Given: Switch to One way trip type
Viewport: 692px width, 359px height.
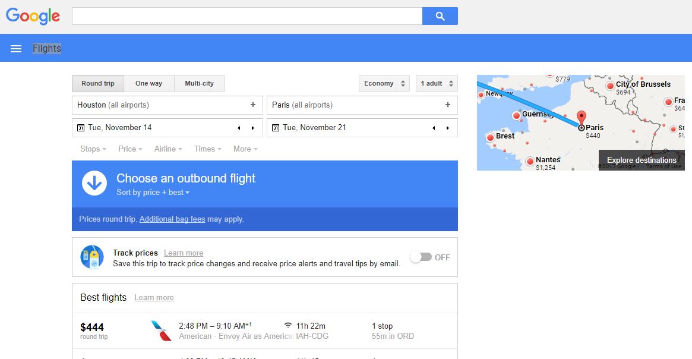Looking at the screenshot, I should 148,84.
